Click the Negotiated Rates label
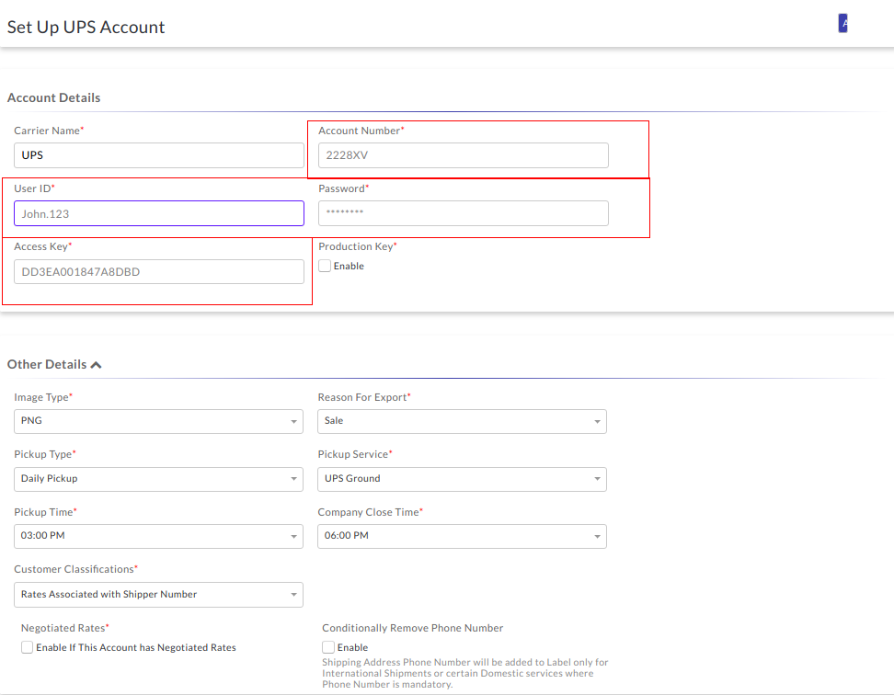The width and height of the screenshot is (894, 695). click(x=65, y=628)
